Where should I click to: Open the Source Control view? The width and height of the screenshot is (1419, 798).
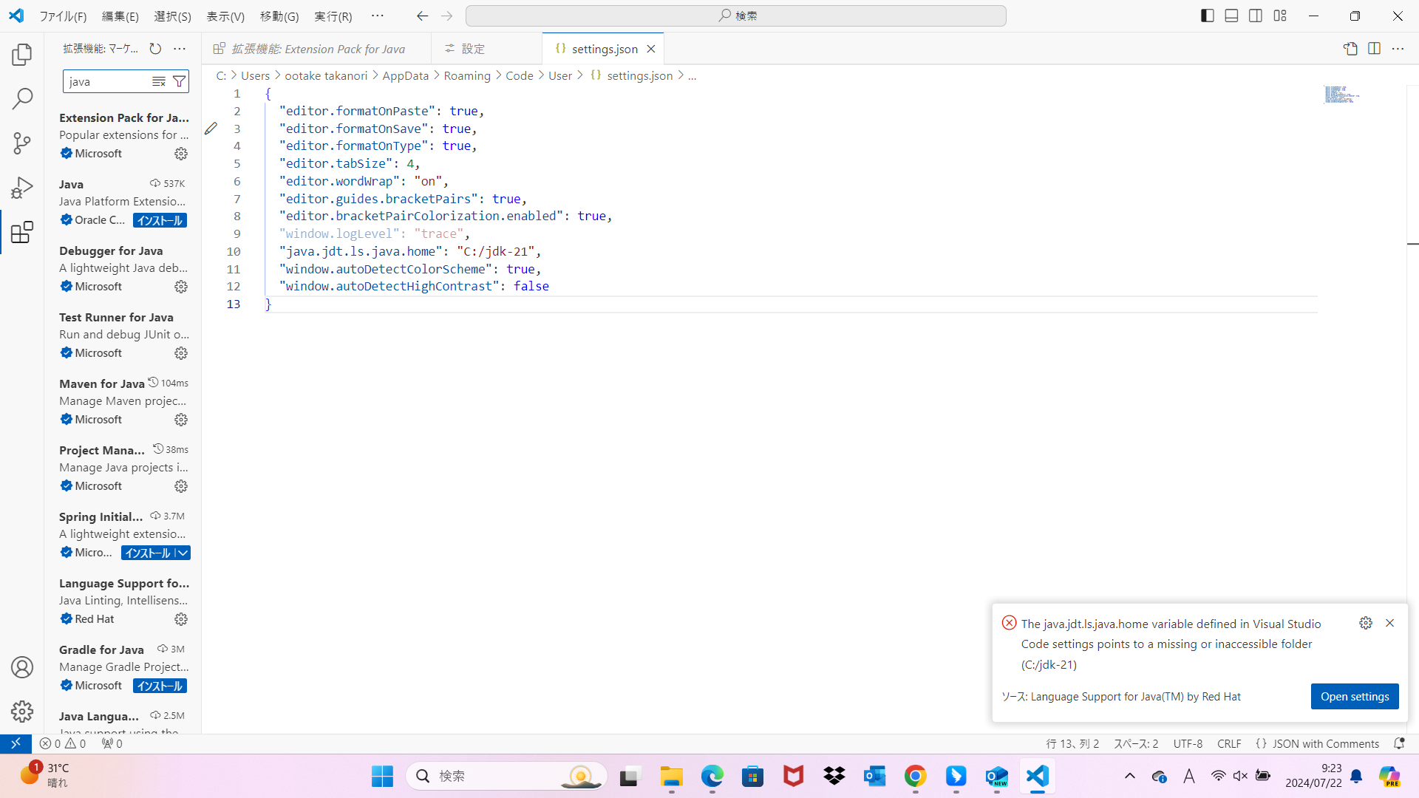tap(22, 143)
